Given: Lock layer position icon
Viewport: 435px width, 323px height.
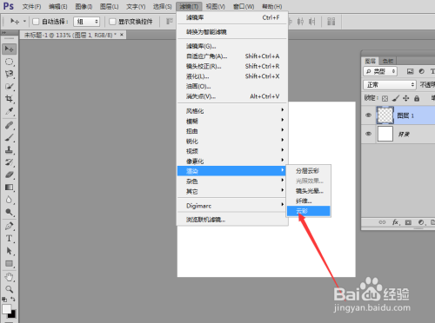Looking at the screenshot, I should [x=406, y=98].
